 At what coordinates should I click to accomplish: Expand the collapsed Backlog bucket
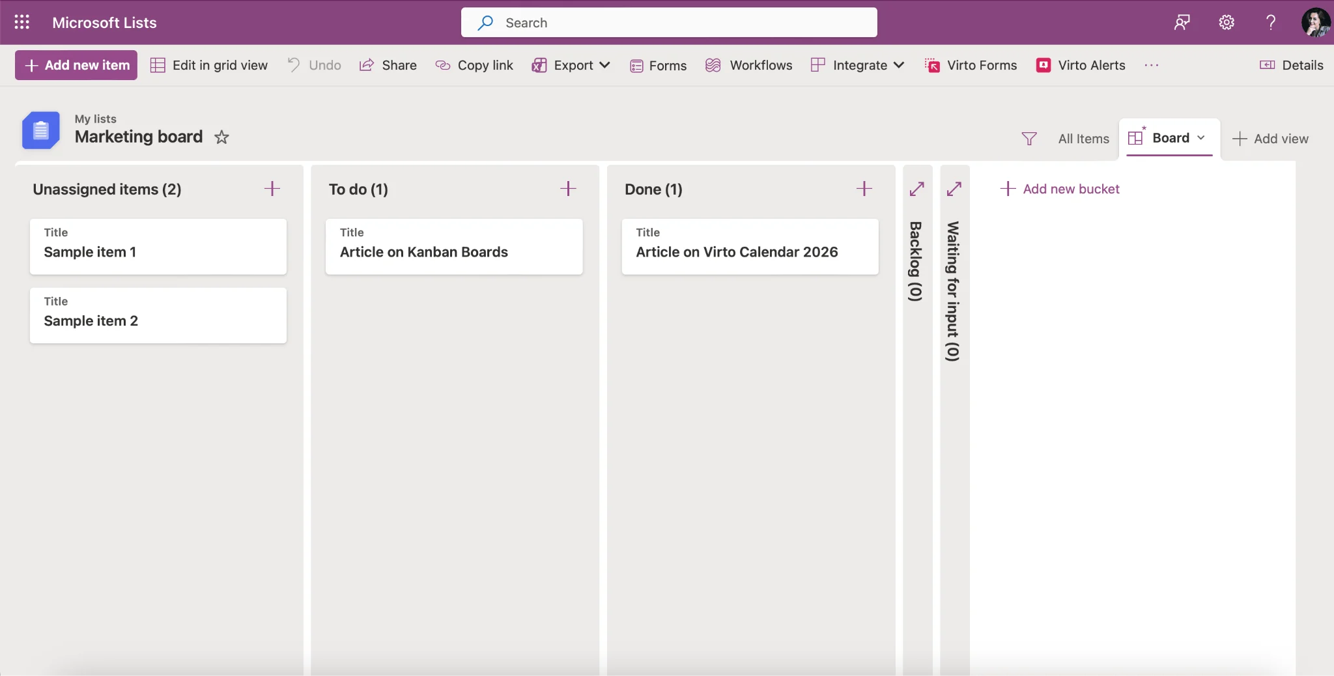(x=917, y=189)
